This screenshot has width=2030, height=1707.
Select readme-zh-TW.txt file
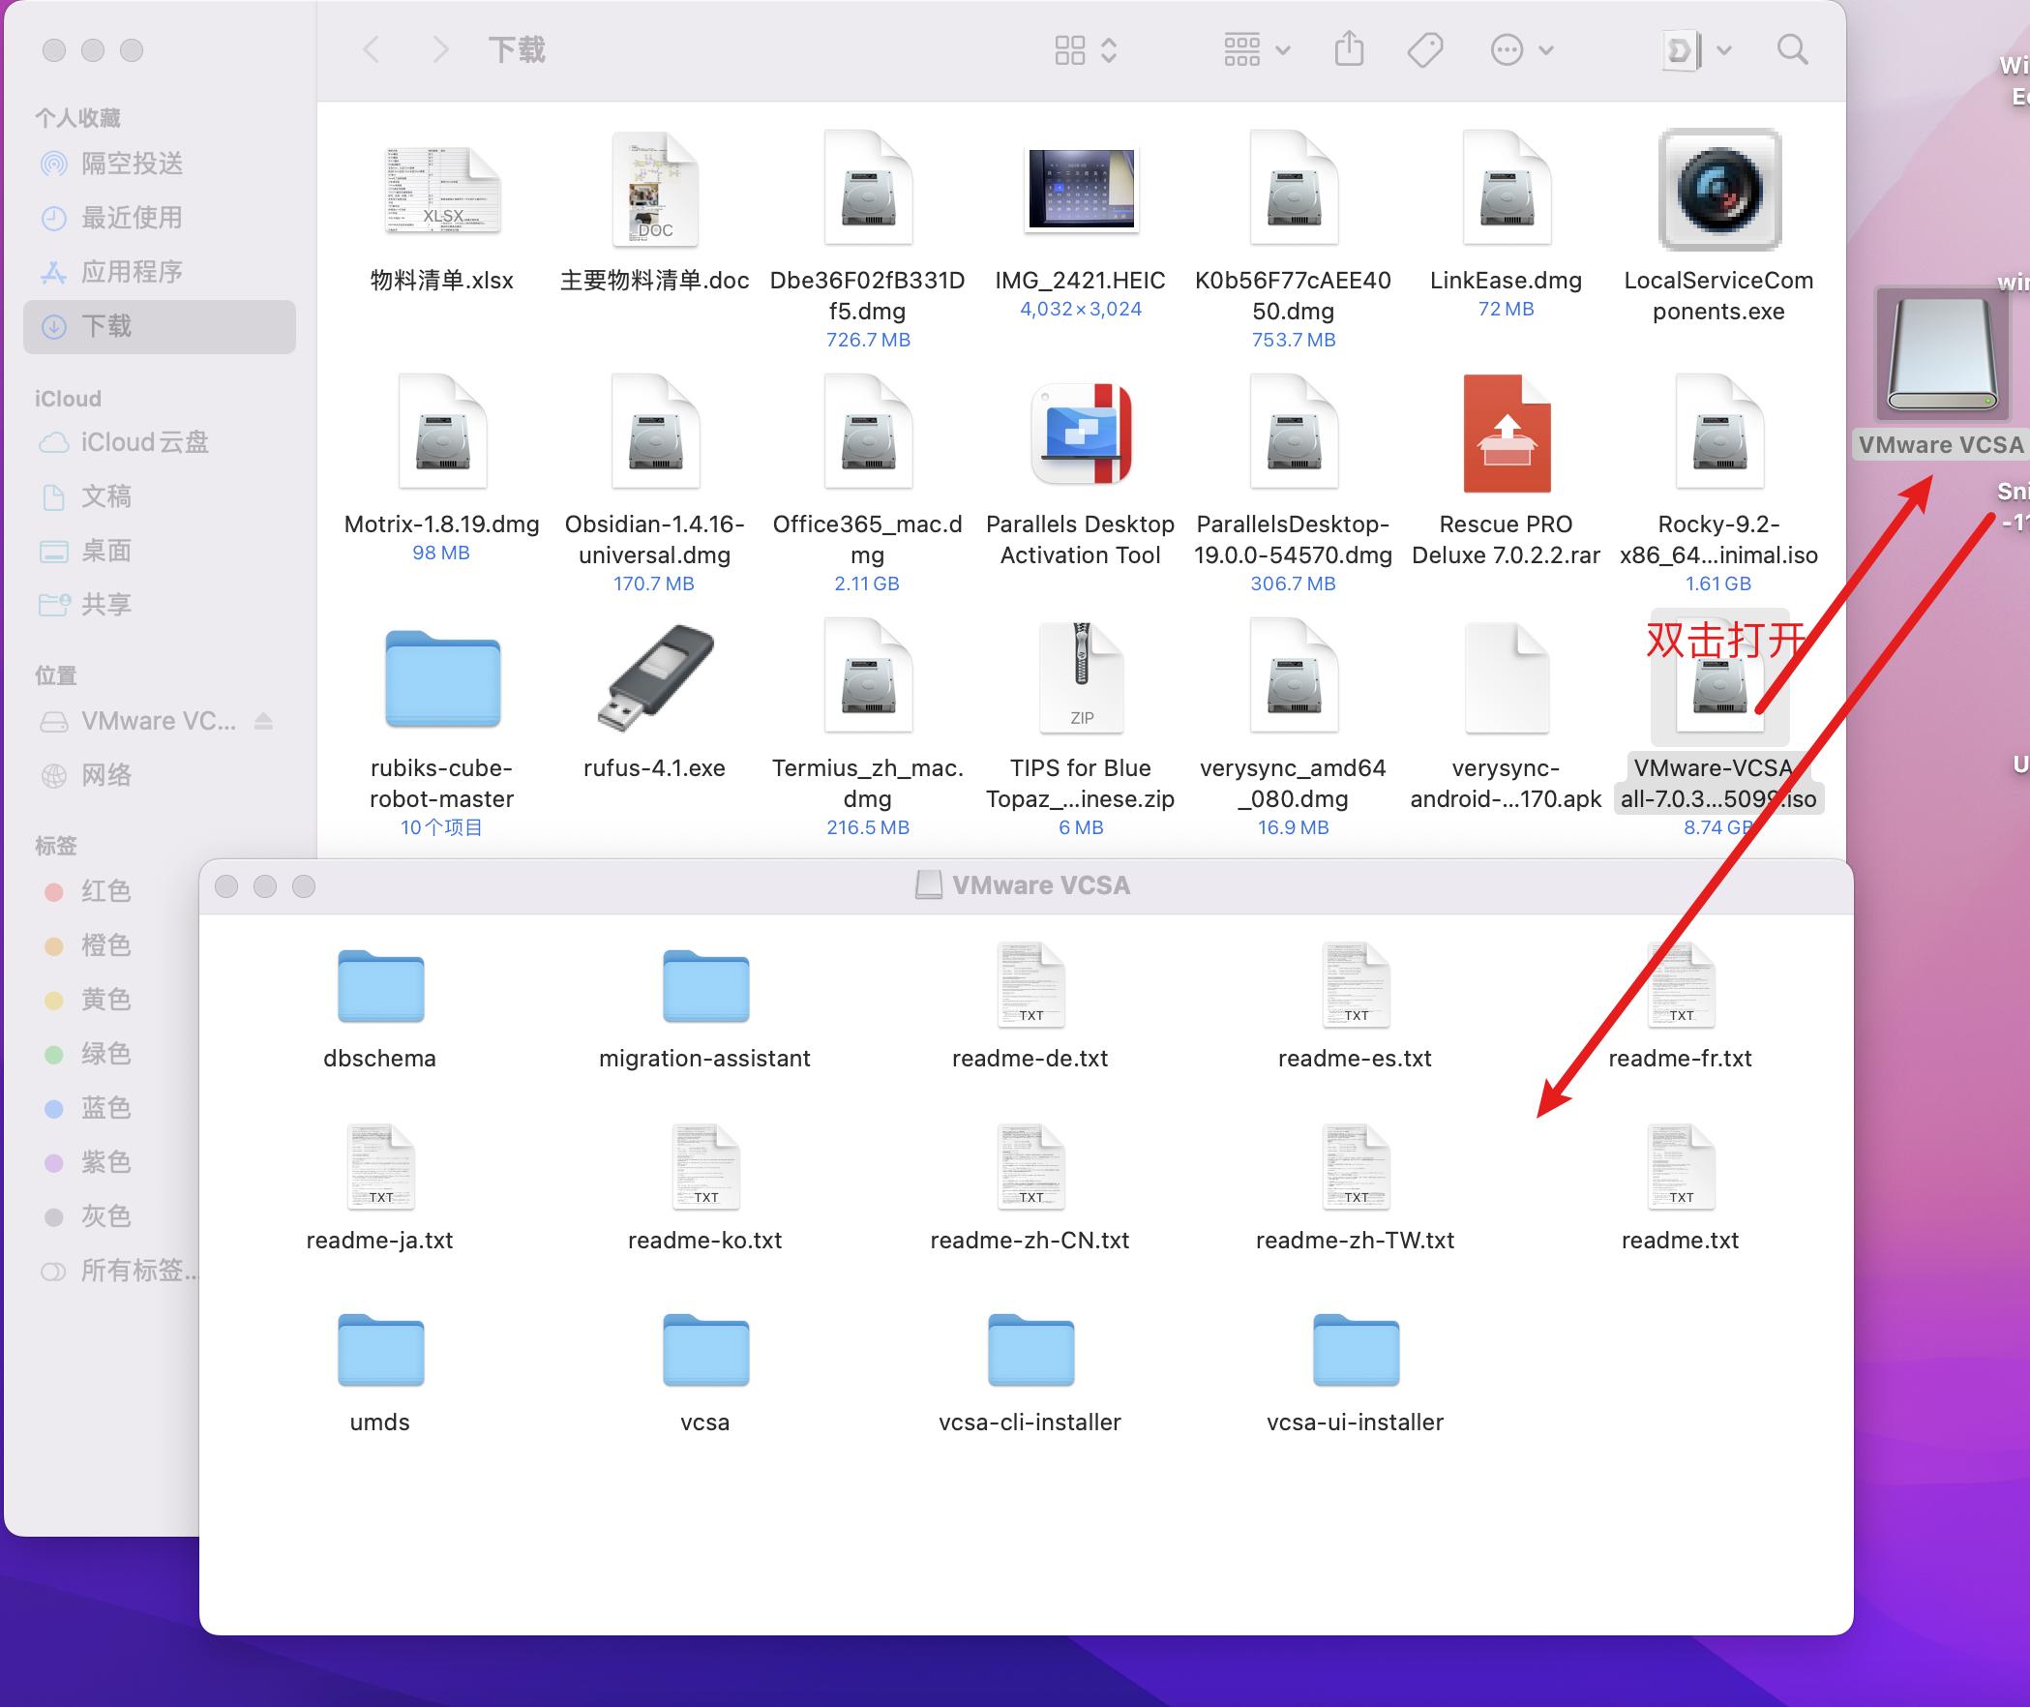[x=1356, y=1167]
